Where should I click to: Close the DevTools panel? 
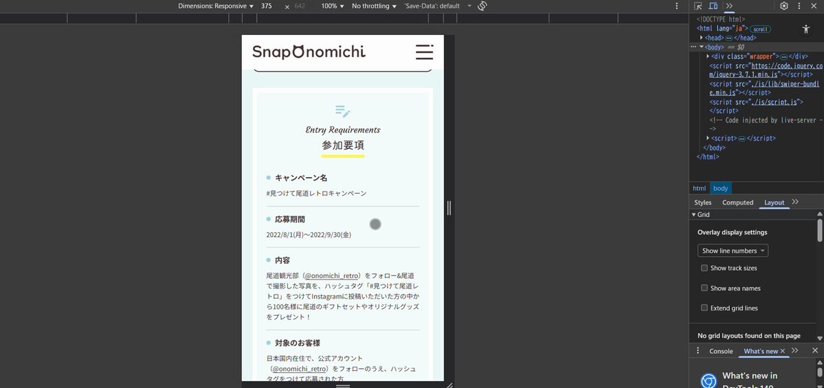[814, 6]
